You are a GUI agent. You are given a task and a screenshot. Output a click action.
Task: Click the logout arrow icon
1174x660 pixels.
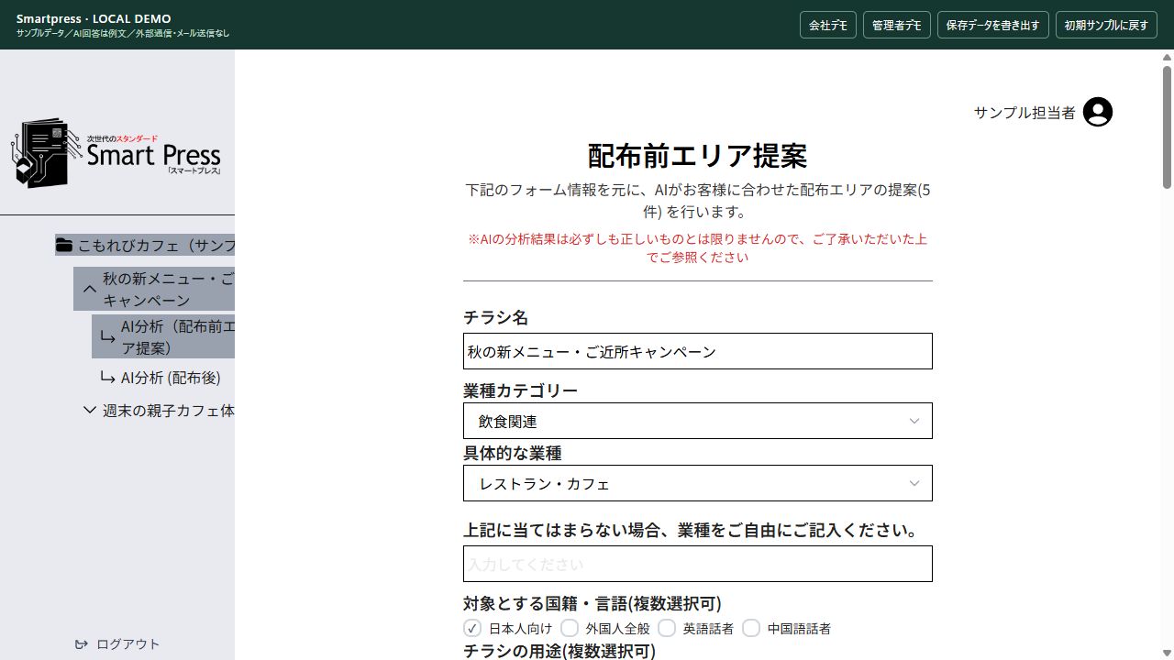coord(82,644)
